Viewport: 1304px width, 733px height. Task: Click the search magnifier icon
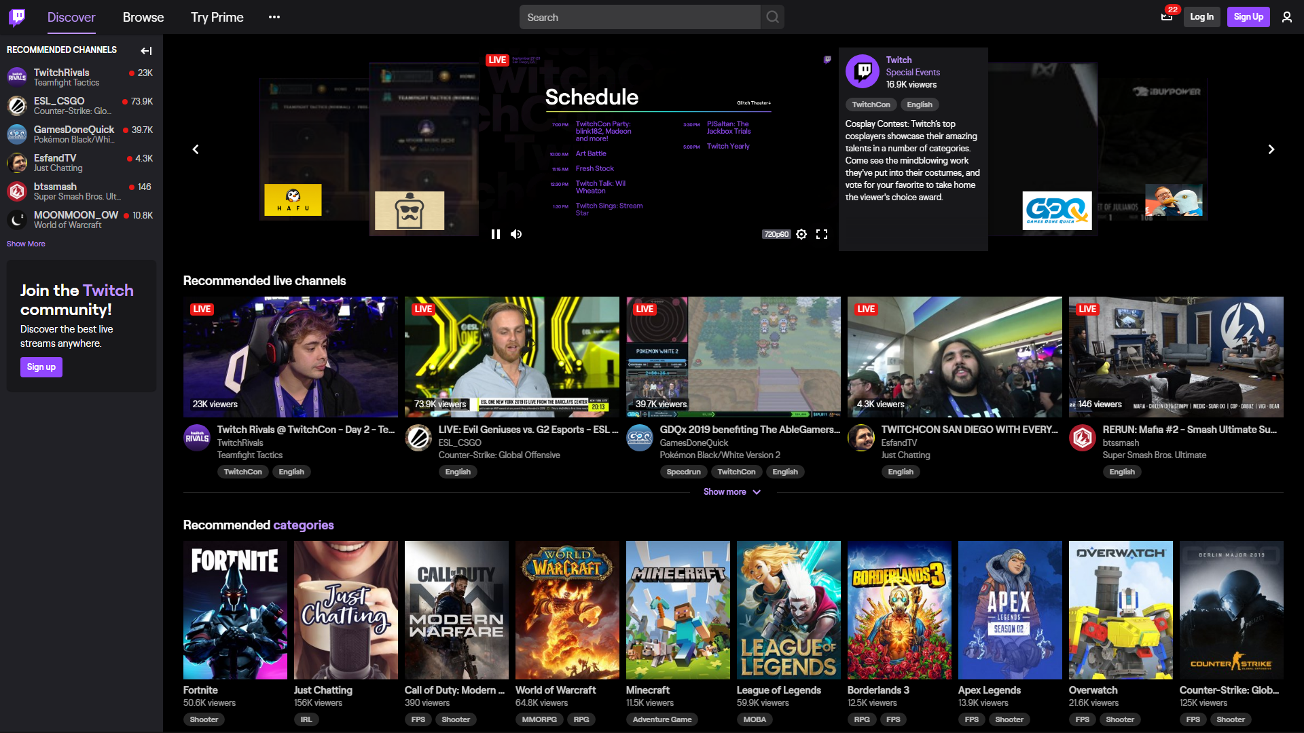coord(772,17)
